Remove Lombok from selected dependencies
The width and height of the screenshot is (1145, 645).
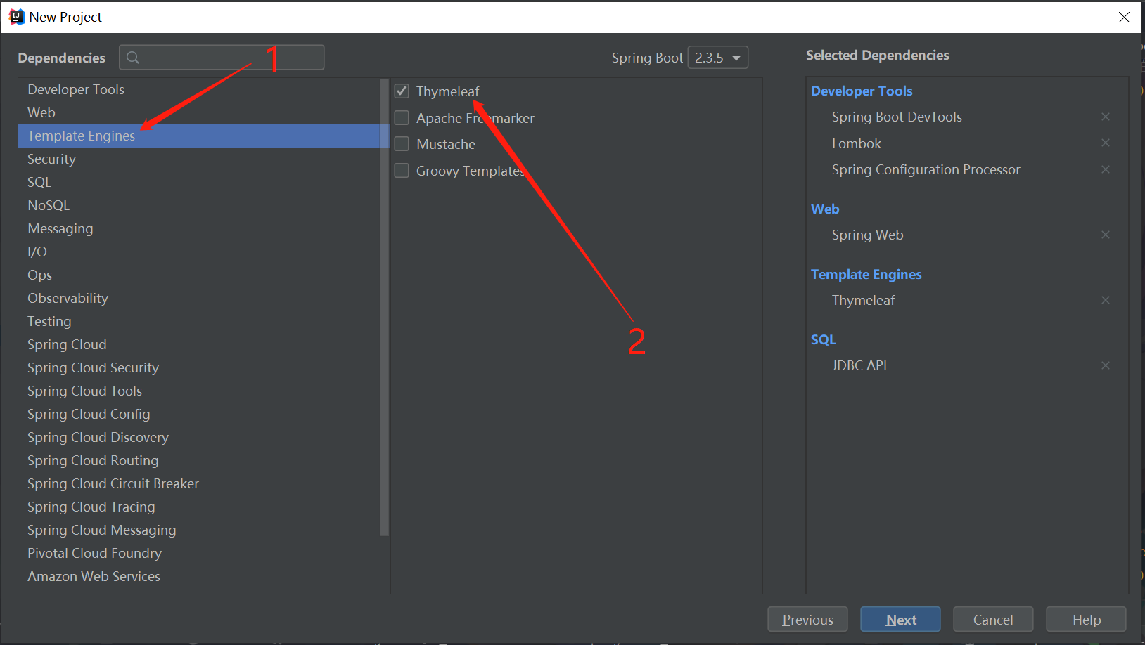(x=1106, y=143)
